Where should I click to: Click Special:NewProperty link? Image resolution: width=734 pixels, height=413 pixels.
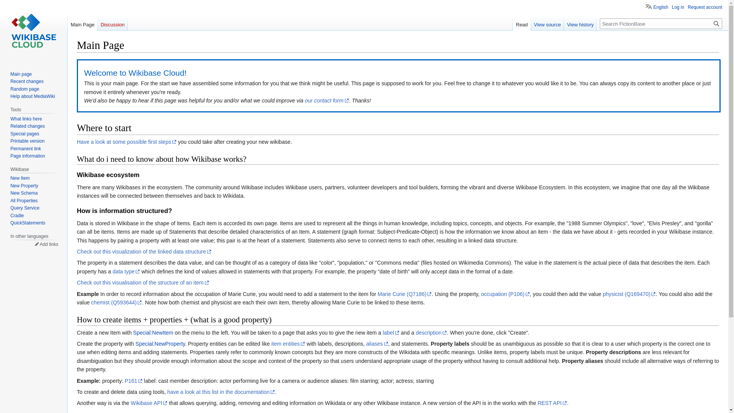(160, 344)
